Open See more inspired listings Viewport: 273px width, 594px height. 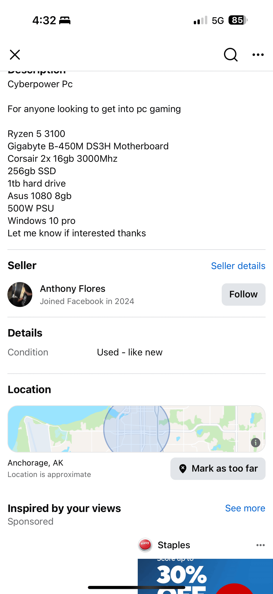tap(245, 508)
